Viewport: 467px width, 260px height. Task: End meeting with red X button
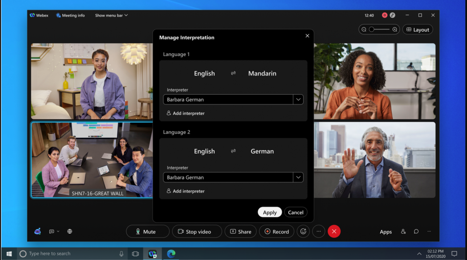[334, 231]
